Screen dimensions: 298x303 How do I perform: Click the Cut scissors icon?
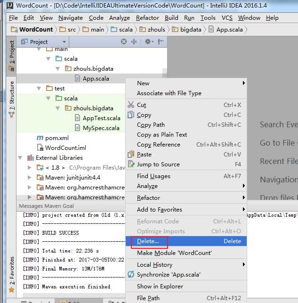point(131,105)
